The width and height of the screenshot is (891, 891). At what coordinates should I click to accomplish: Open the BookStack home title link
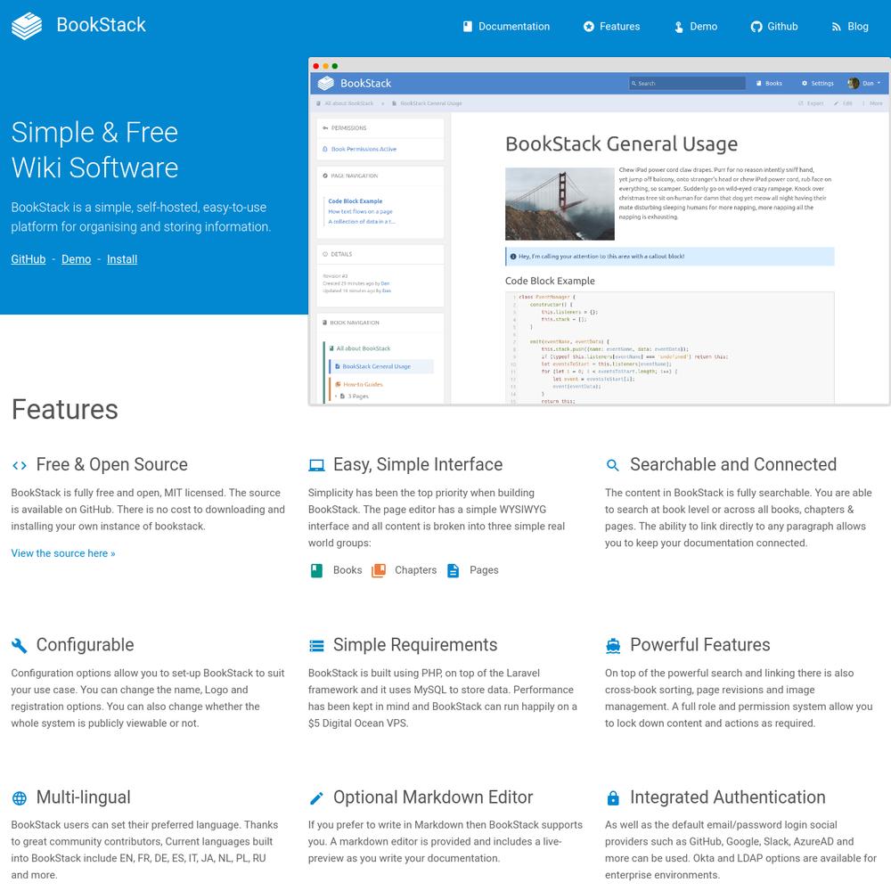click(x=102, y=25)
